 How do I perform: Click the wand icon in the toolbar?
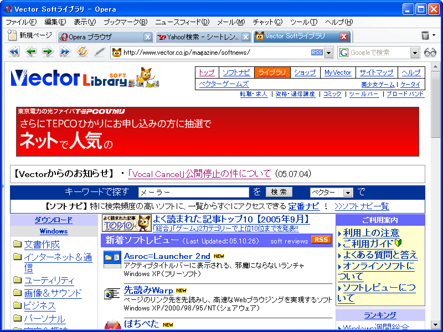click(x=100, y=52)
